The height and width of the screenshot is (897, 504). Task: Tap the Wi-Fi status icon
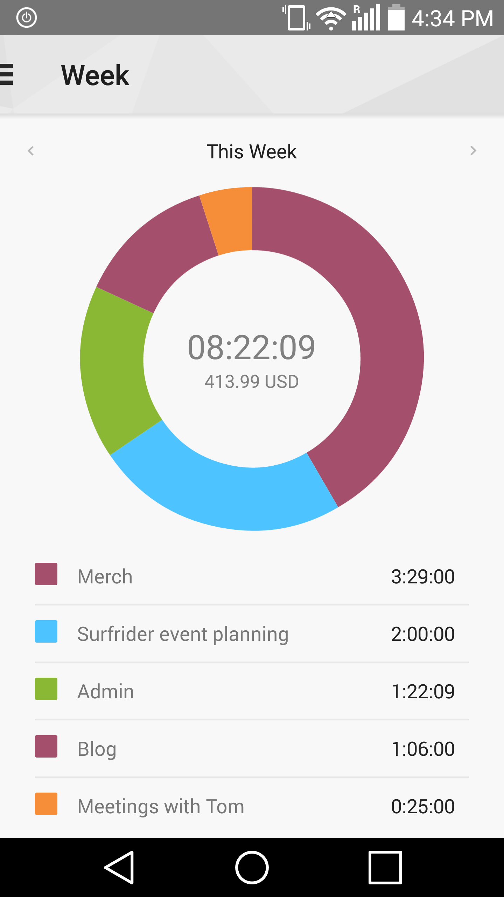click(331, 18)
